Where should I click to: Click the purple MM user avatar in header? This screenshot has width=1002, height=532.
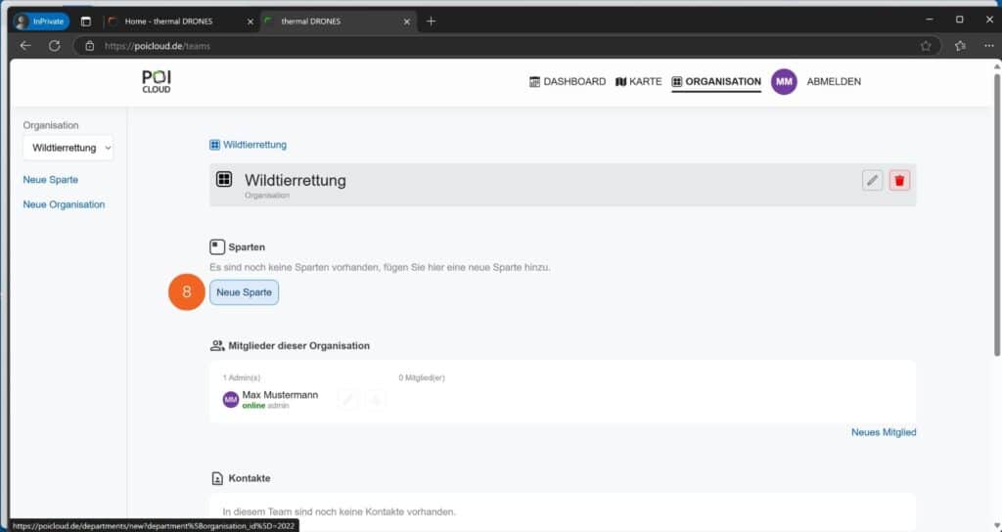click(x=784, y=82)
